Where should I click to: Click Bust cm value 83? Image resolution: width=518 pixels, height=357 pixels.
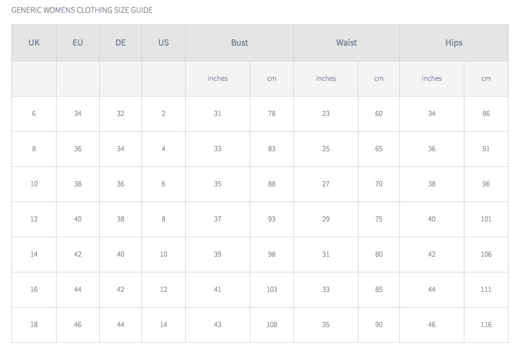[x=272, y=149]
